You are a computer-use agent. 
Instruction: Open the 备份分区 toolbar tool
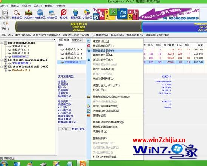coord(87,14)
